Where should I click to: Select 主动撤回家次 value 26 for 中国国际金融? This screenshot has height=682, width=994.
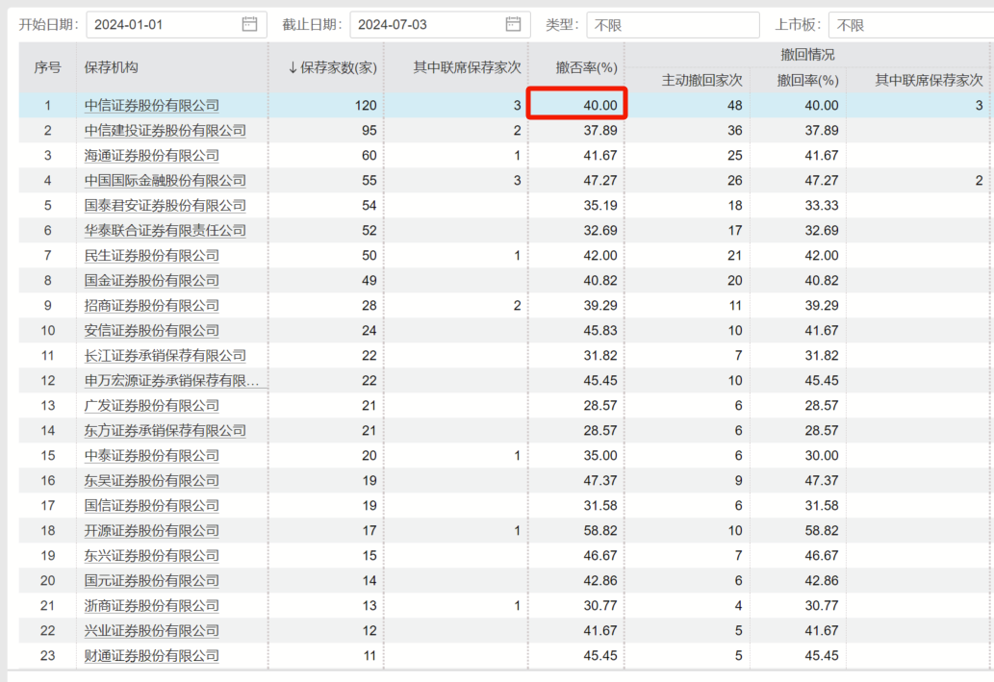[735, 181]
